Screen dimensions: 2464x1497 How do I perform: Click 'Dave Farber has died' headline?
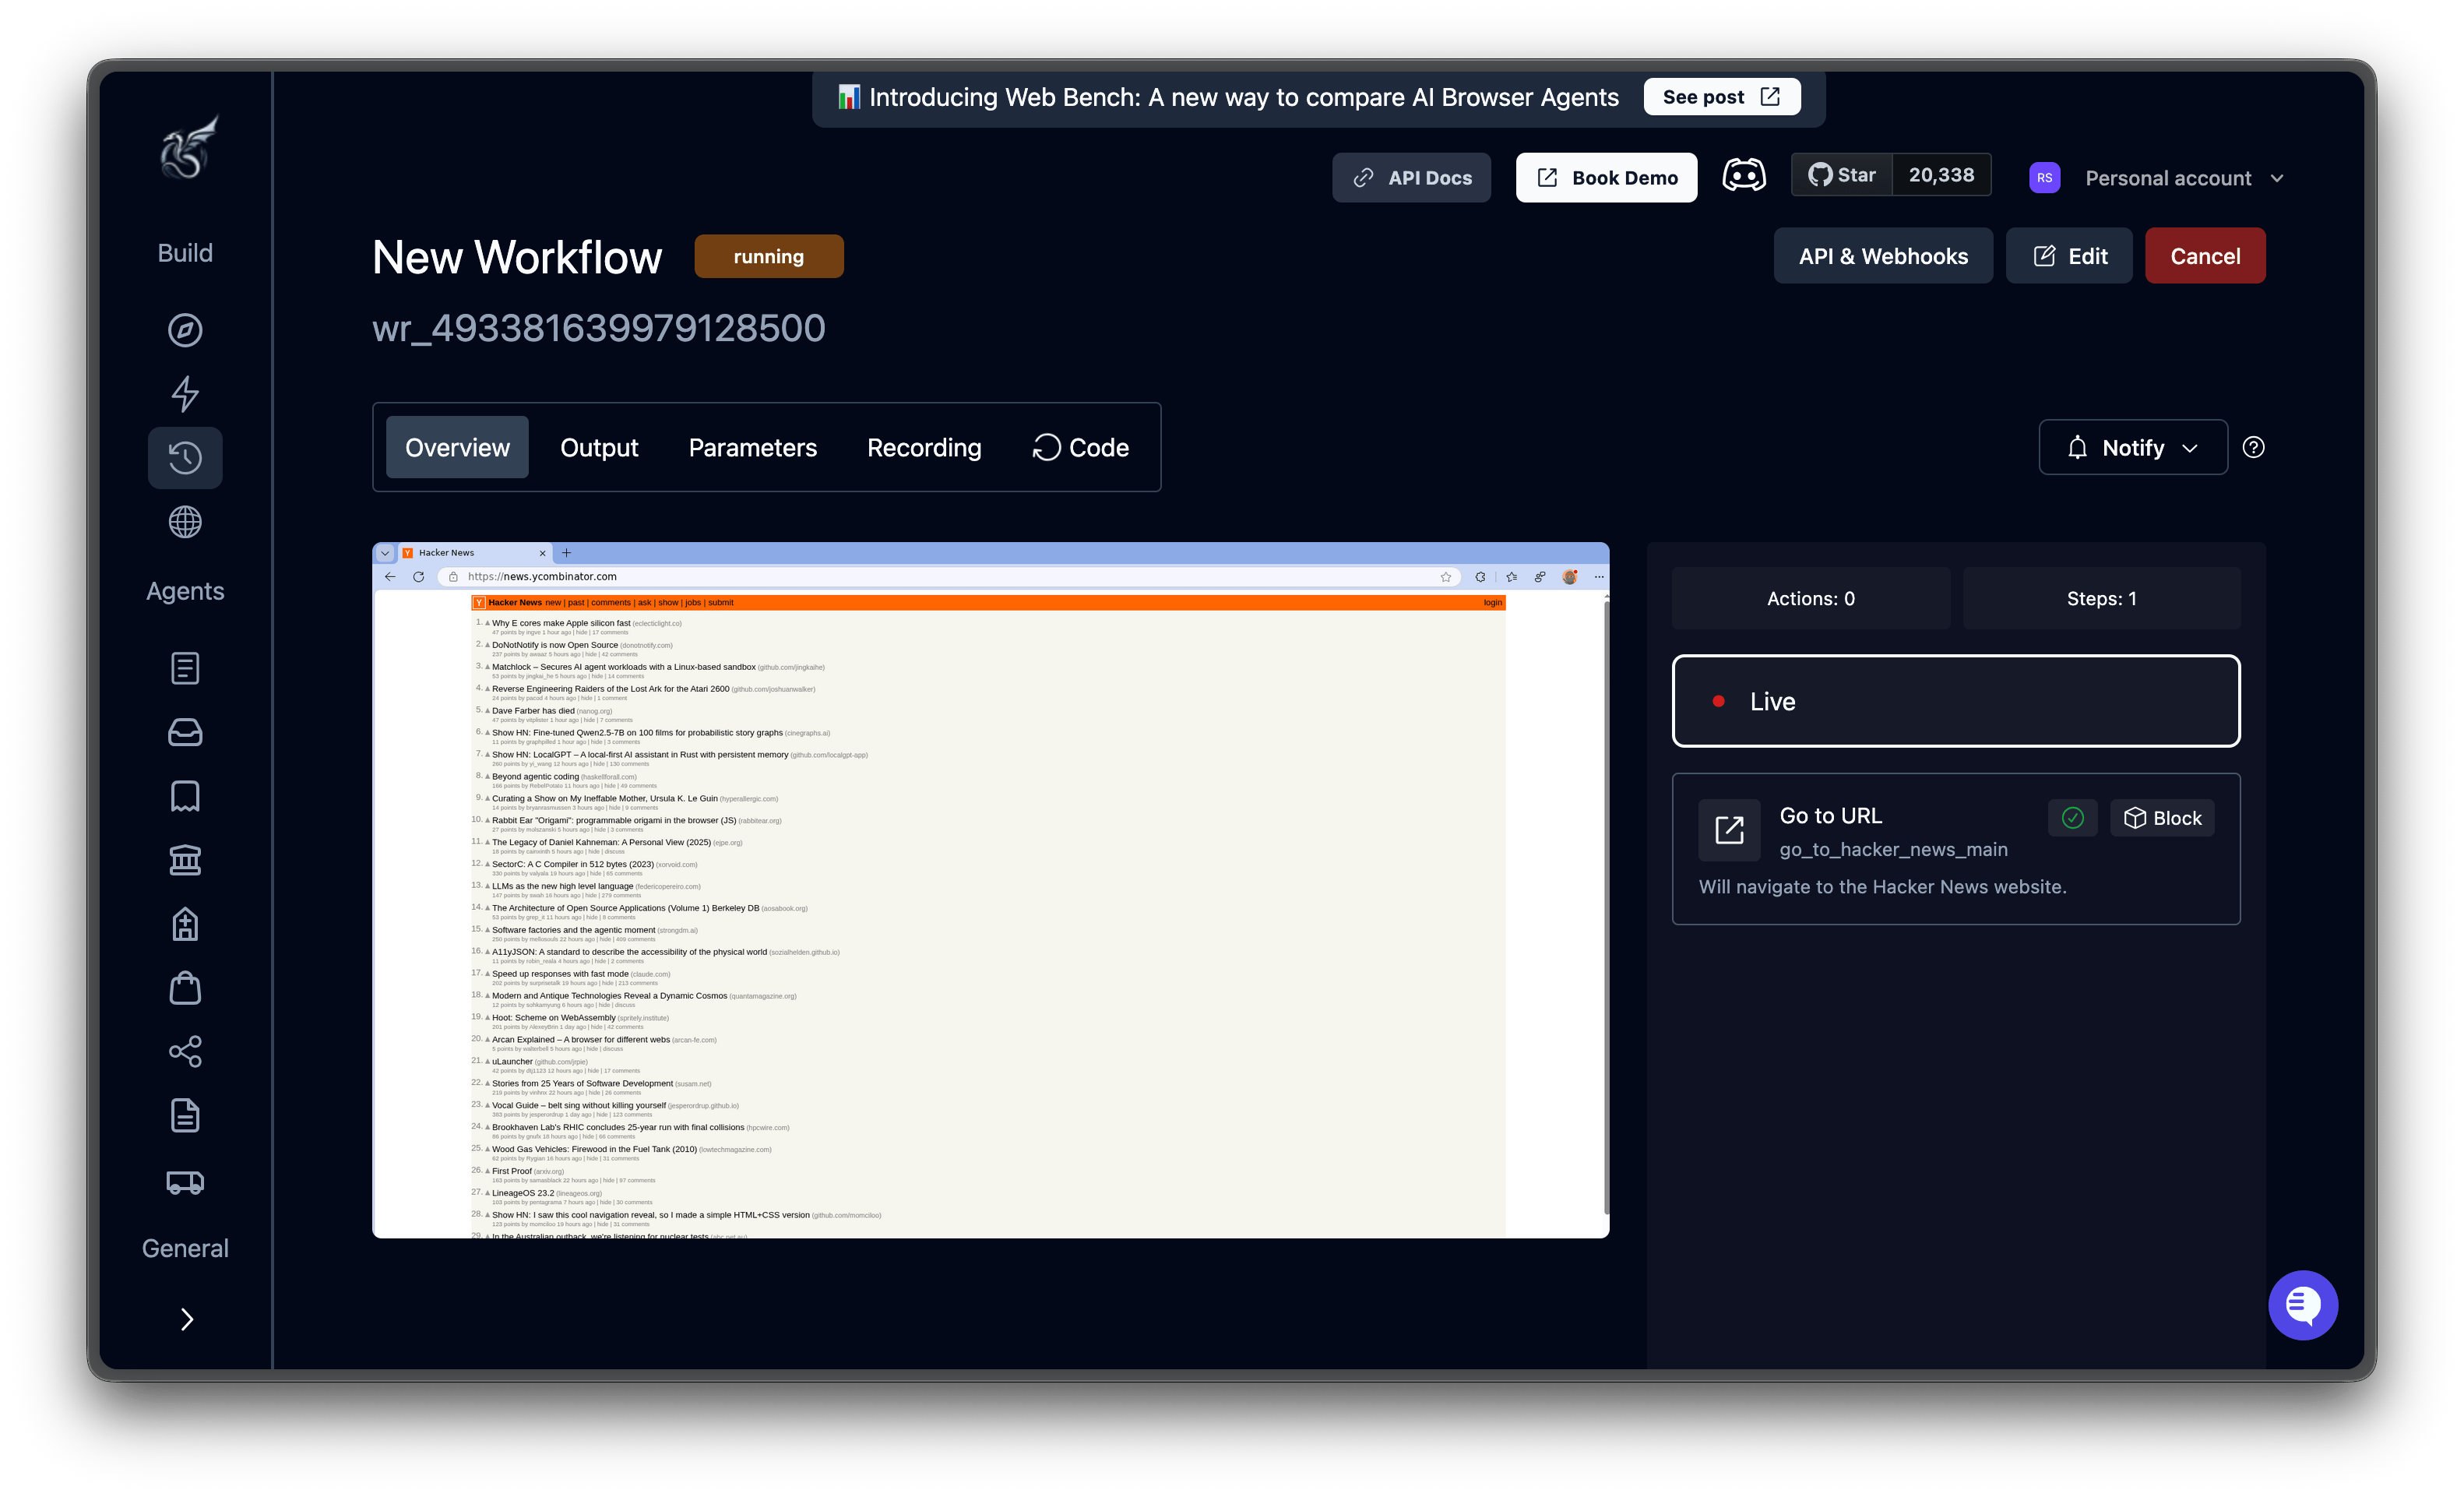533,711
